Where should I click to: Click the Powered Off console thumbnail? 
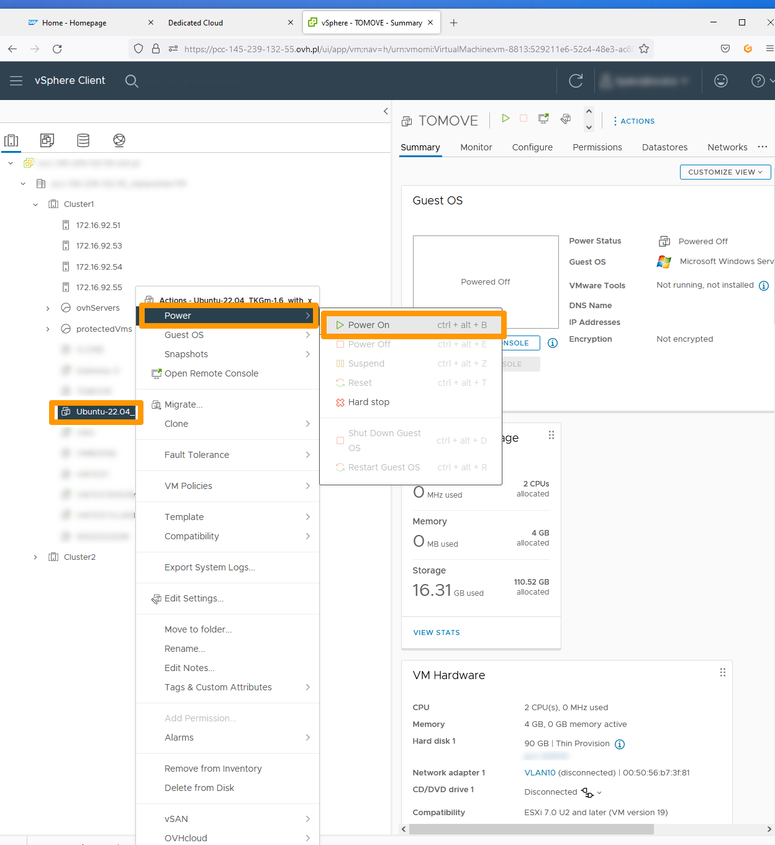pyautogui.click(x=486, y=282)
